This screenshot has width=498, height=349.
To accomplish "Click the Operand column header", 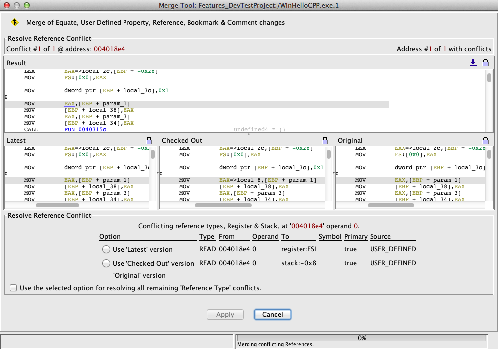I will click(x=265, y=237).
